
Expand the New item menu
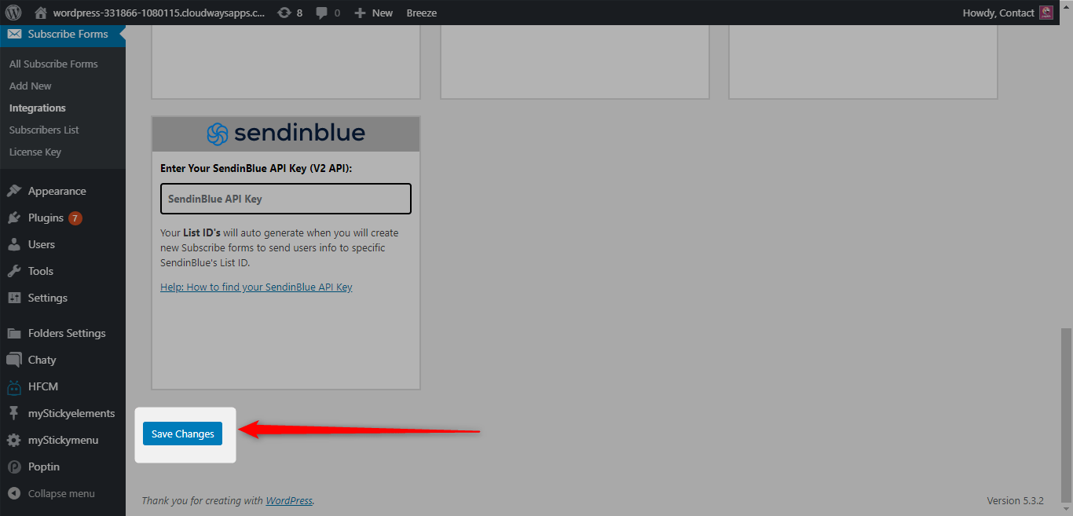click(x=373, y=12)
